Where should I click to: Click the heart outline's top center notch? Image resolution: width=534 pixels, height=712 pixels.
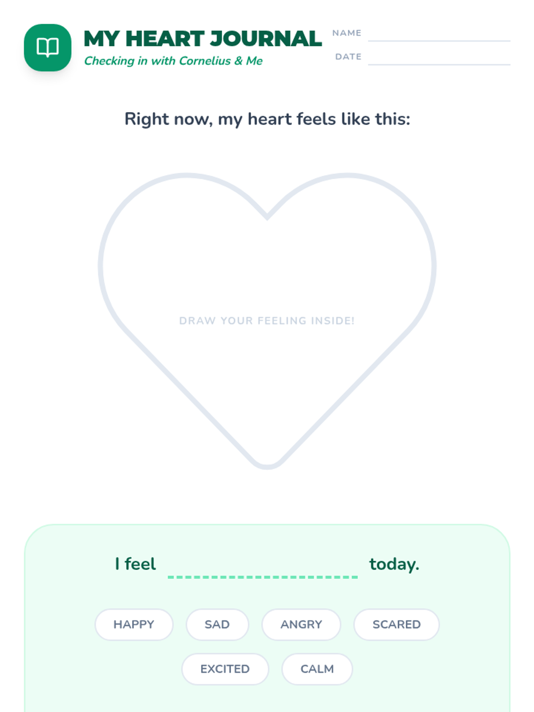pyautogui.click(x=267, y=216)
